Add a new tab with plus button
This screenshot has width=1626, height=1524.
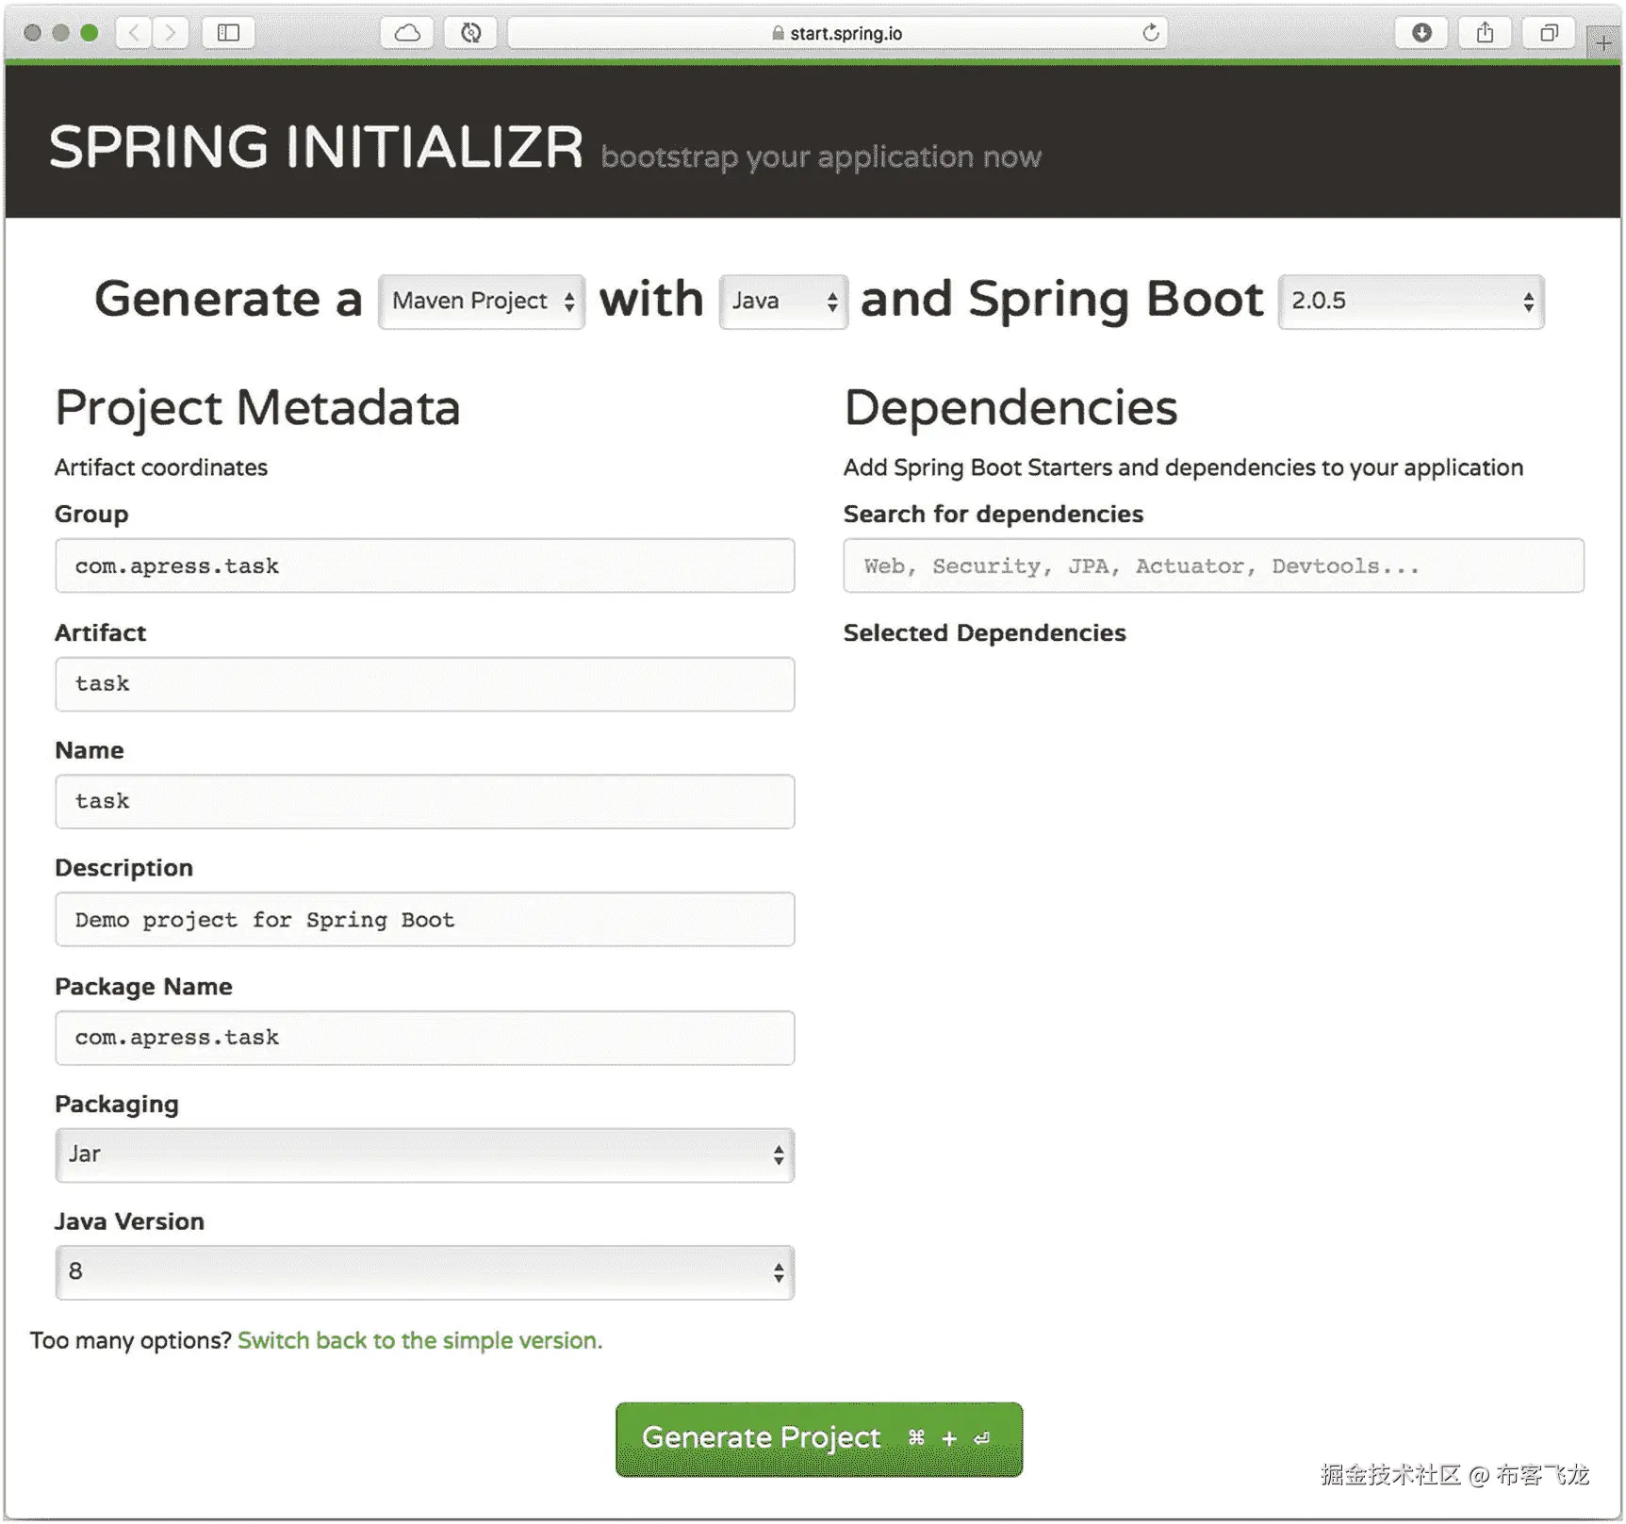[1603, 42]
